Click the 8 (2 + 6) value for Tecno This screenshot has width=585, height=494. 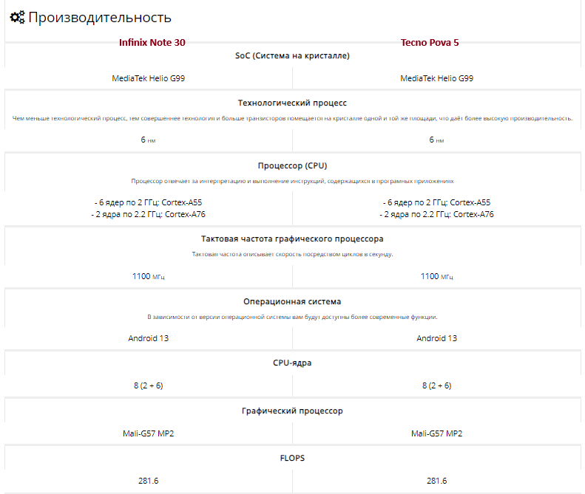[437, 385]
